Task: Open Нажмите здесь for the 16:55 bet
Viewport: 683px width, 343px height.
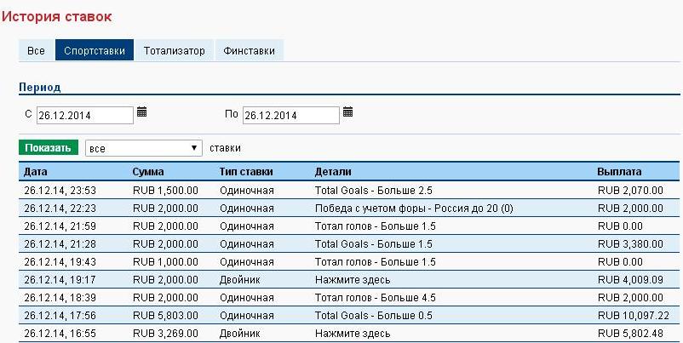Action: point(353,333)
